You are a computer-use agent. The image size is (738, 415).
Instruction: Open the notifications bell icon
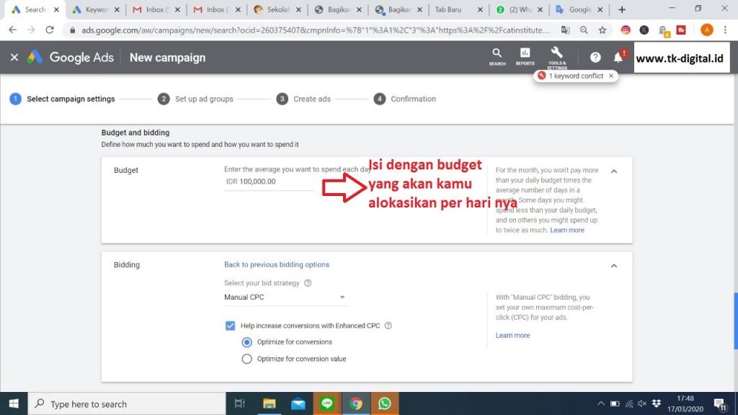point(618,58)
